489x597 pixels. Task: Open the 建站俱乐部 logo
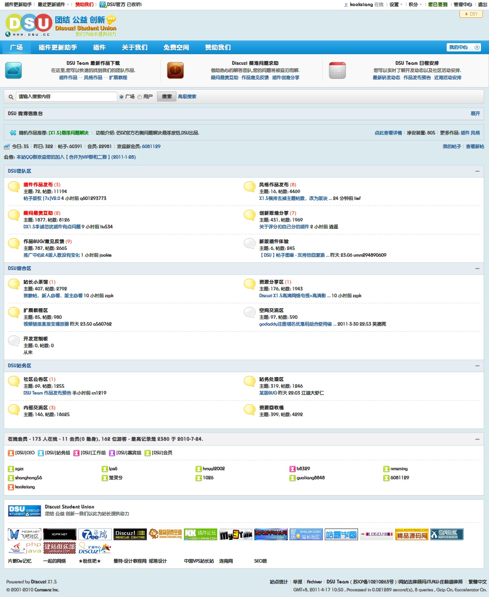click(x=60, y=548)
